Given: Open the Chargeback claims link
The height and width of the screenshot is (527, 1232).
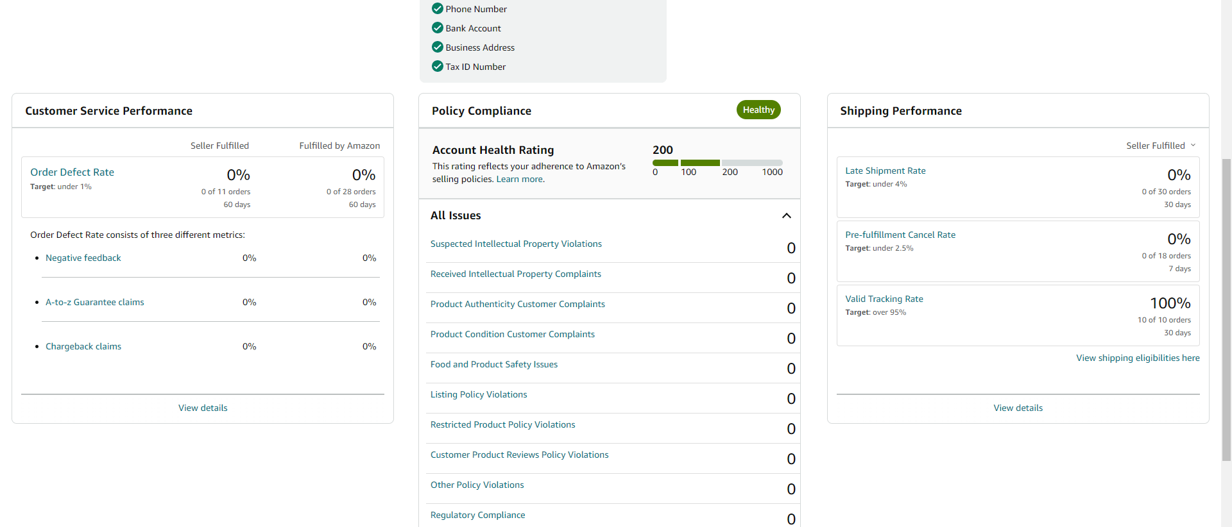Looking at the screenshot, I should tap(83, 346).
